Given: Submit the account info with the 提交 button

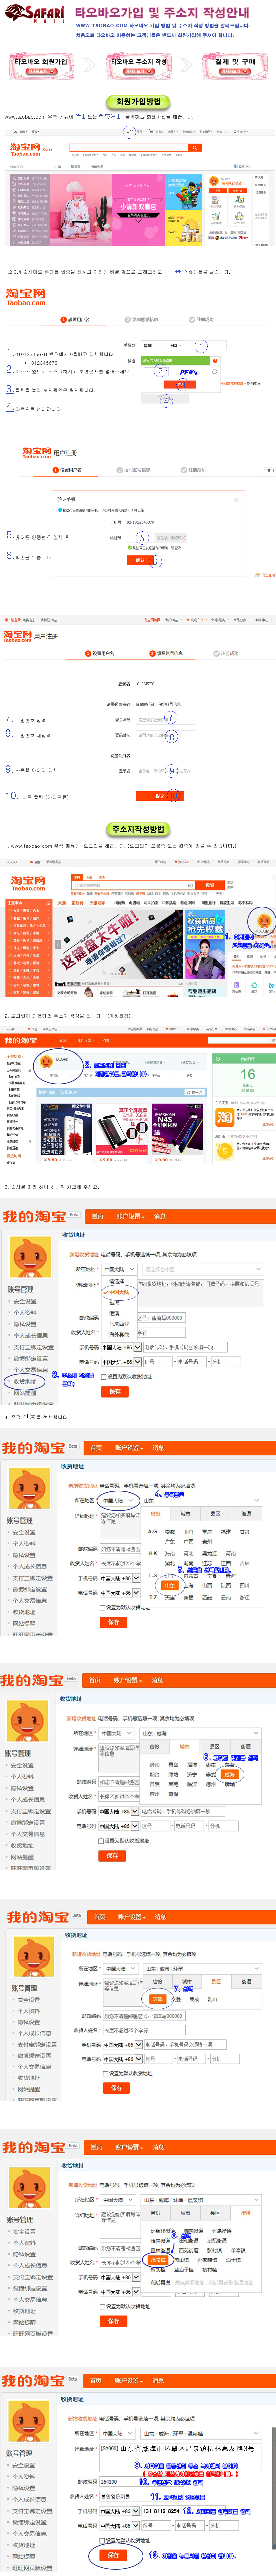Looking at the screenshot, I should (160, 796).
